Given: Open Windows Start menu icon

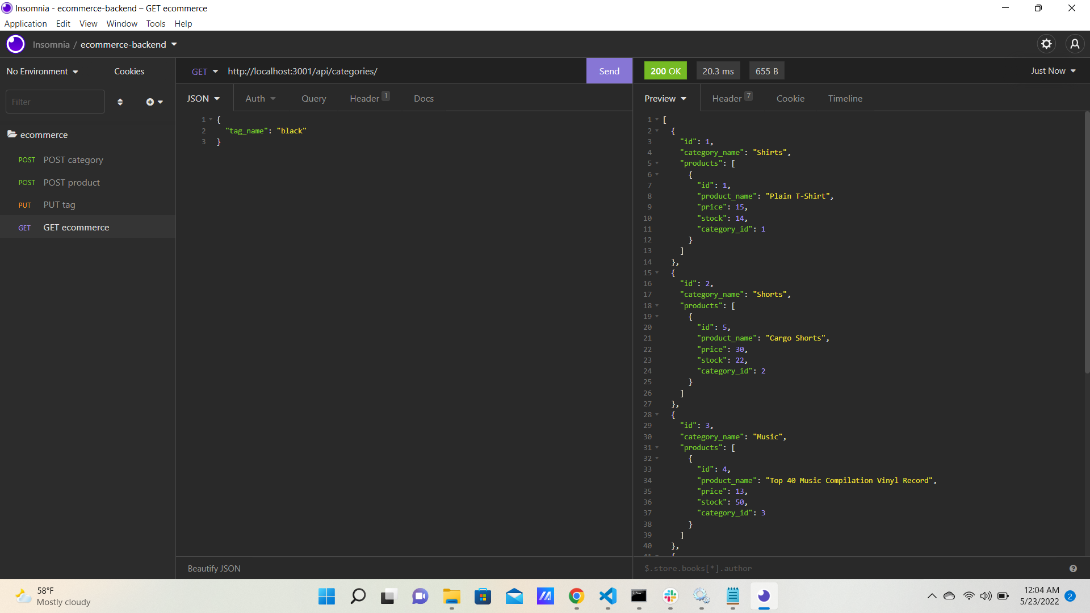Looking at the screenshot, I should click(326, 596).
